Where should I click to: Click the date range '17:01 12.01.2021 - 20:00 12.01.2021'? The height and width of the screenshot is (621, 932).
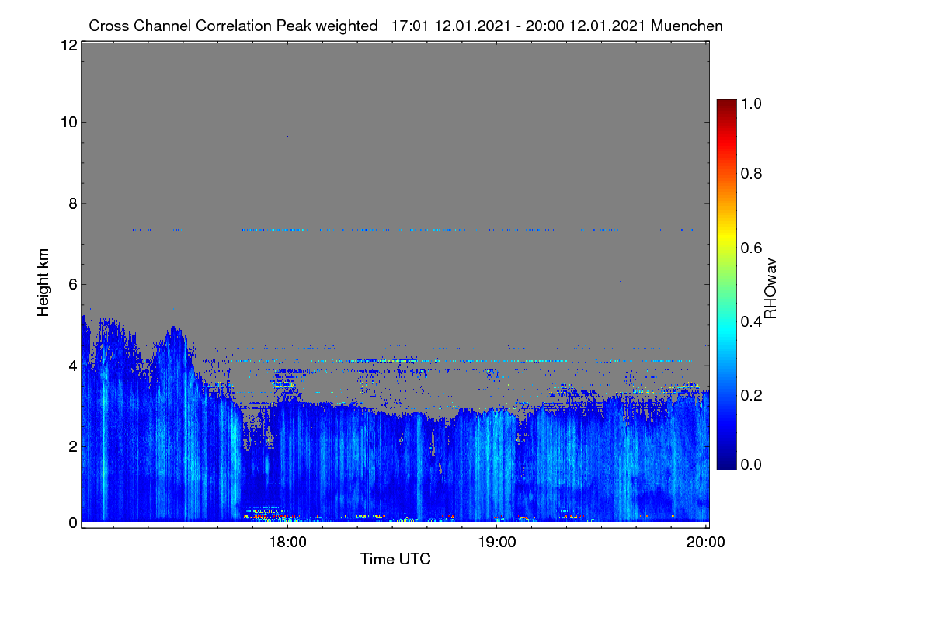(519, 26)
